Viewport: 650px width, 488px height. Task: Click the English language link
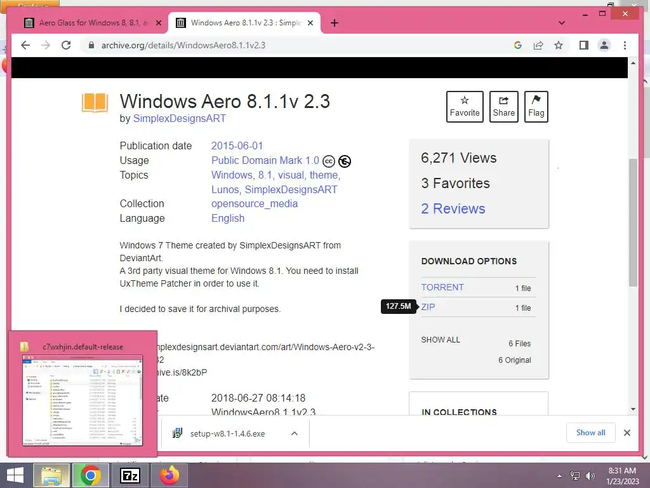click(228, 219)
